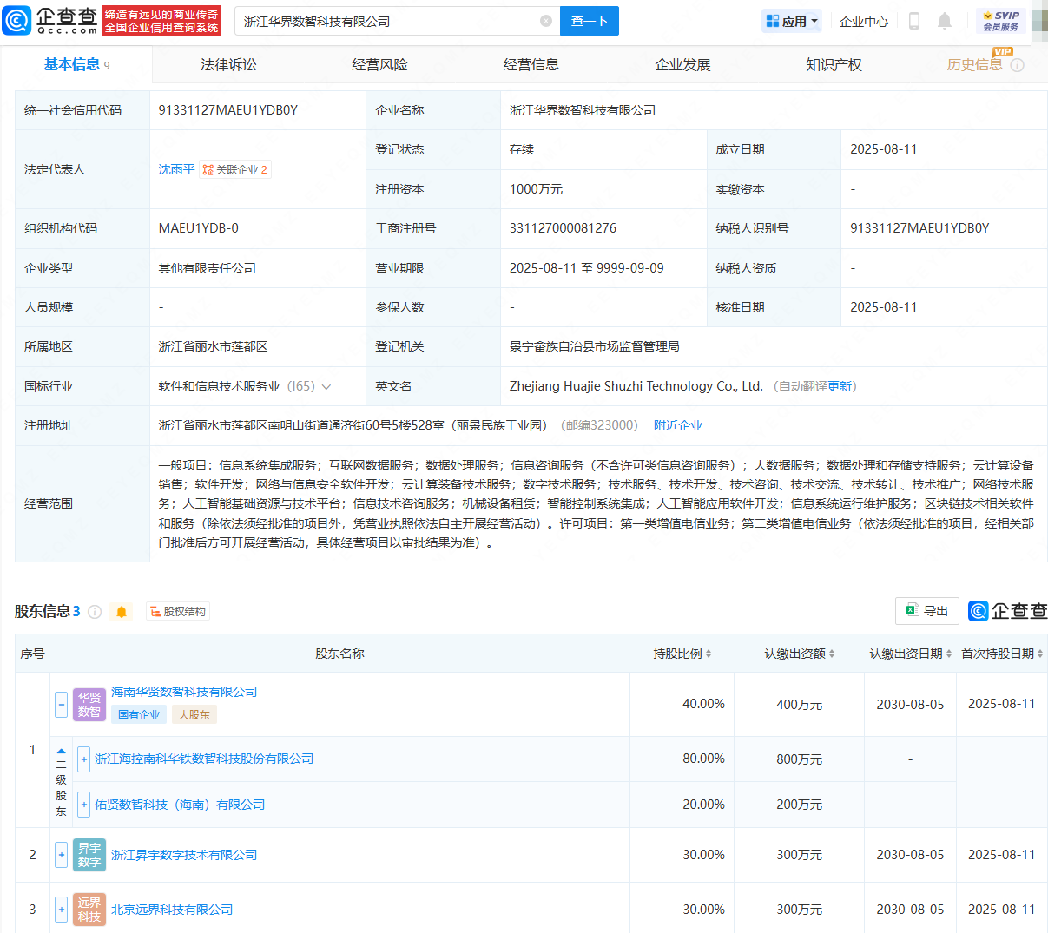This screenshot has width=1048, height=933.
Task: Open 浙江海控南科华铁数智科技股份有限公司 link
Action: click(x=204, y=759)
